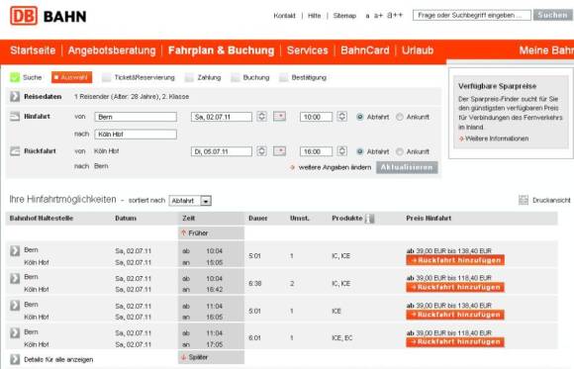Increase font size with a+
This screenshot has width=574, height=369.
378,16
